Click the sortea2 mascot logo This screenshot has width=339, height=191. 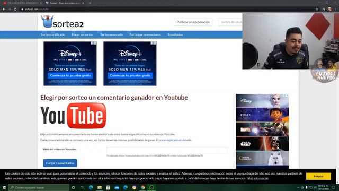point(47,21)
